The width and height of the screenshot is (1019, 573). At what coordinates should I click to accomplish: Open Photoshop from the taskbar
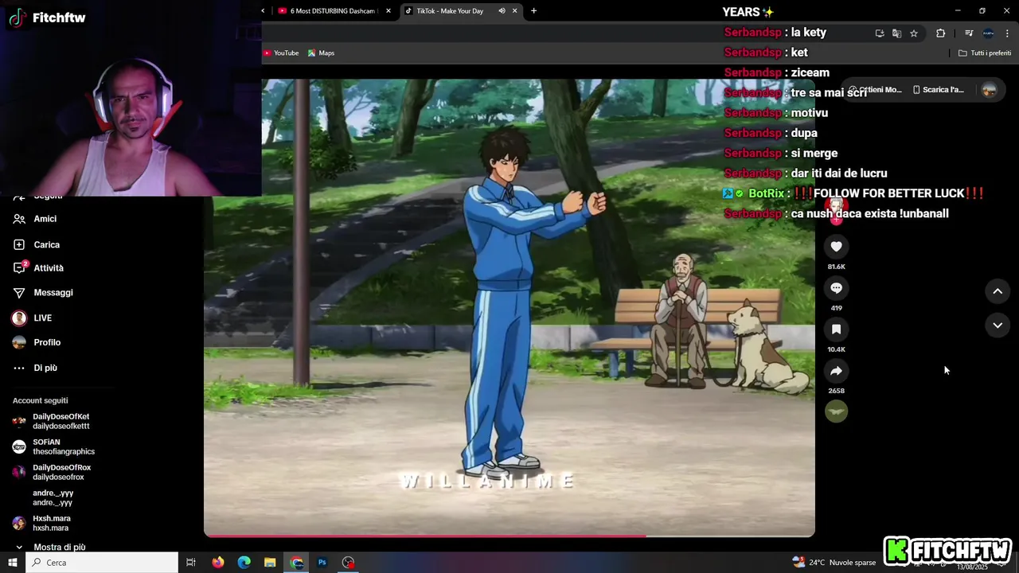[x=322, y=563]
